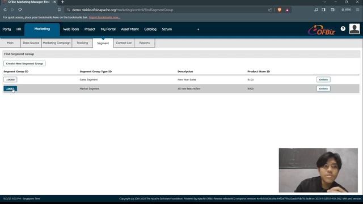
Task: Bookmark this page icon
Action: [x=59, y=10]
